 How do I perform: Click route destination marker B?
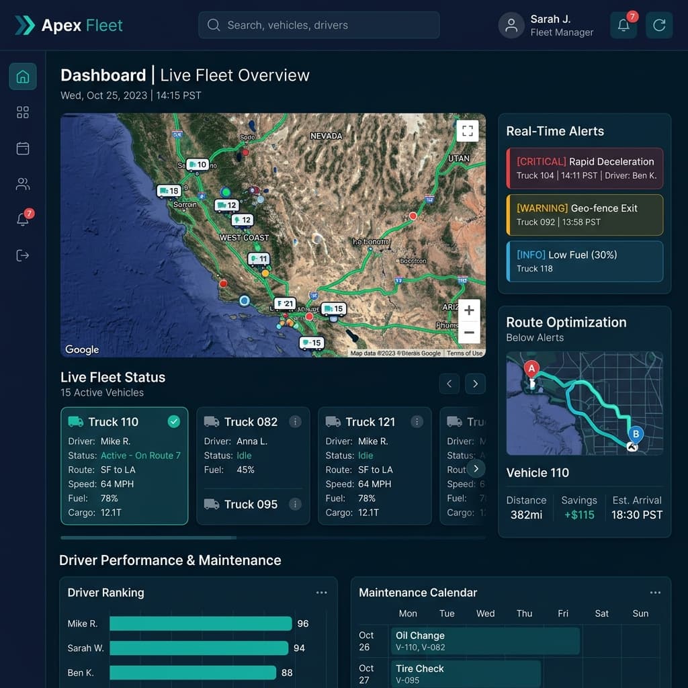click(x=636, y=435)
